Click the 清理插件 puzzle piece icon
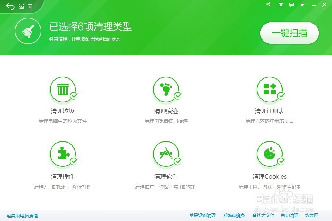 (x=63, y=154)
